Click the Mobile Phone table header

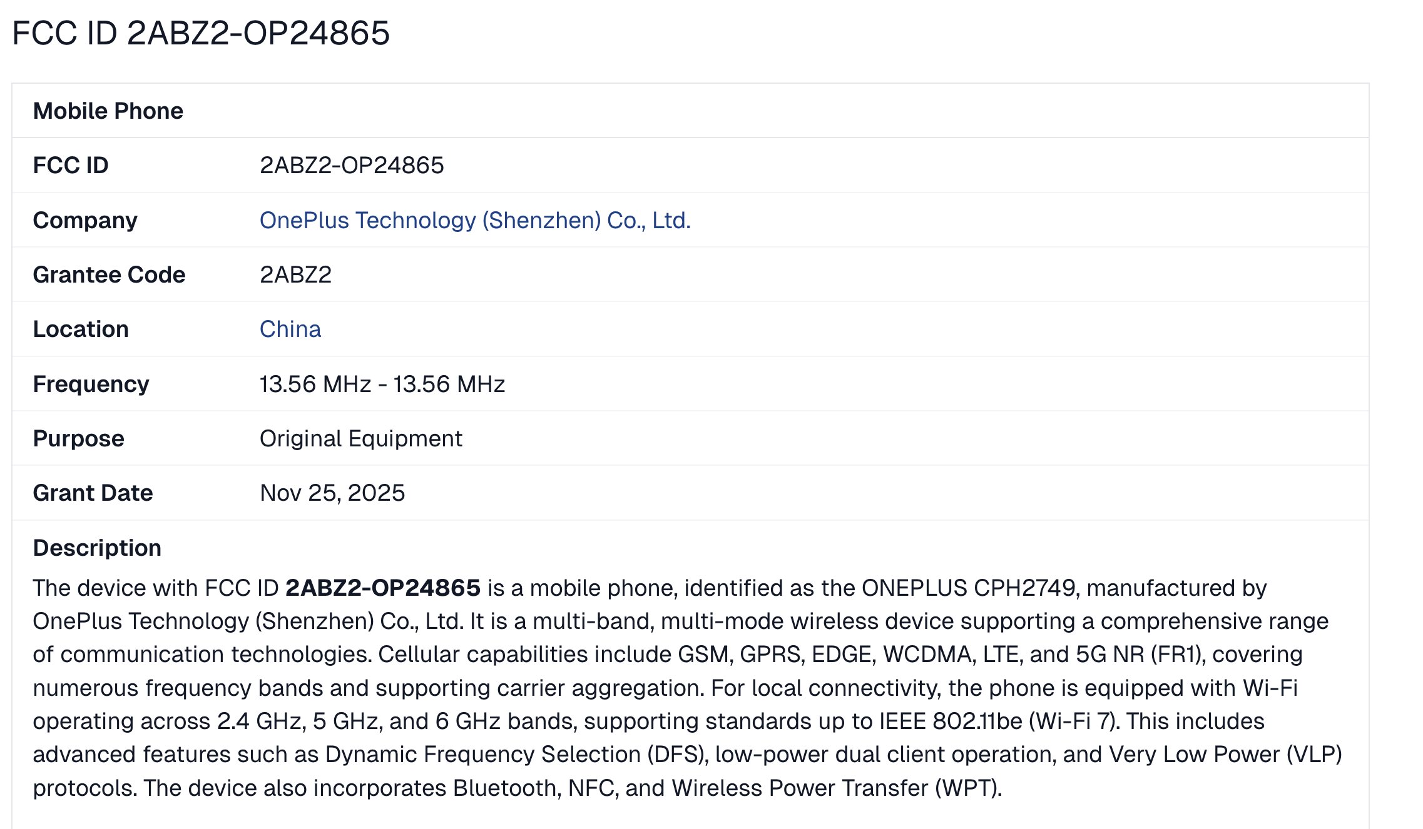[x=108, y=111]
